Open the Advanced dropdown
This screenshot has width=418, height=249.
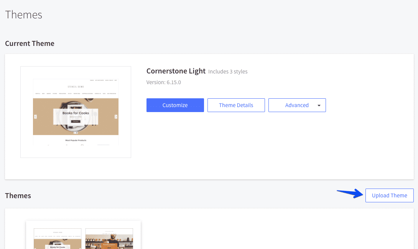[297, 105]
